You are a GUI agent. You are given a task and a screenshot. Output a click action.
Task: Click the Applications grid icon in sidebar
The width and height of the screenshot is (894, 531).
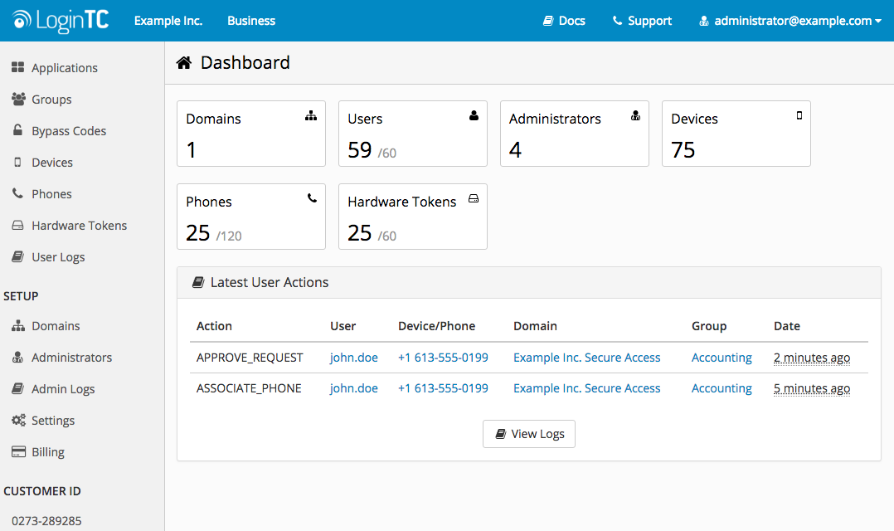[x=17, y=67]
